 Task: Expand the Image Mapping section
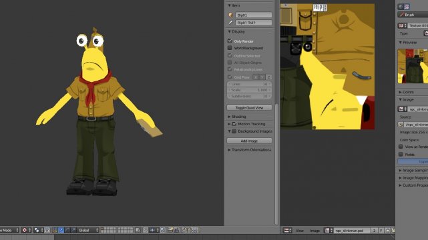pyautogui.click(x=400, y=178)
